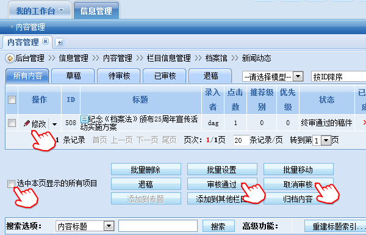Click the 审核通过 button
The height and width of the screenshot is (235, 366).
point(222,184)
